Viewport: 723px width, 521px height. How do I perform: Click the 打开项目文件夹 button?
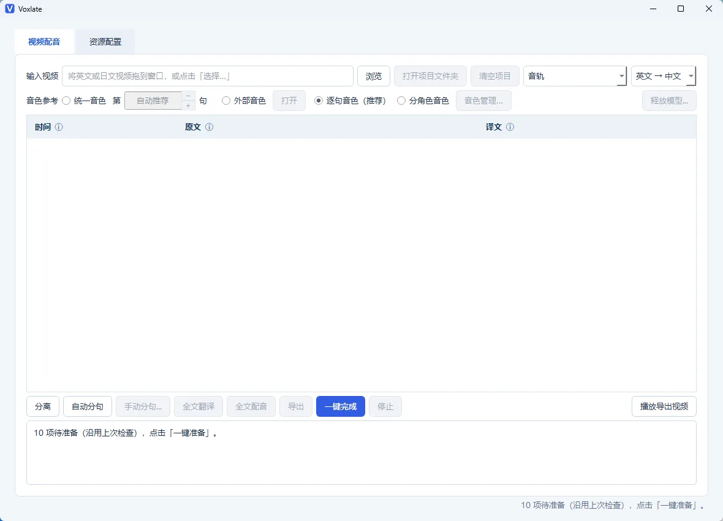click(430, 76)
